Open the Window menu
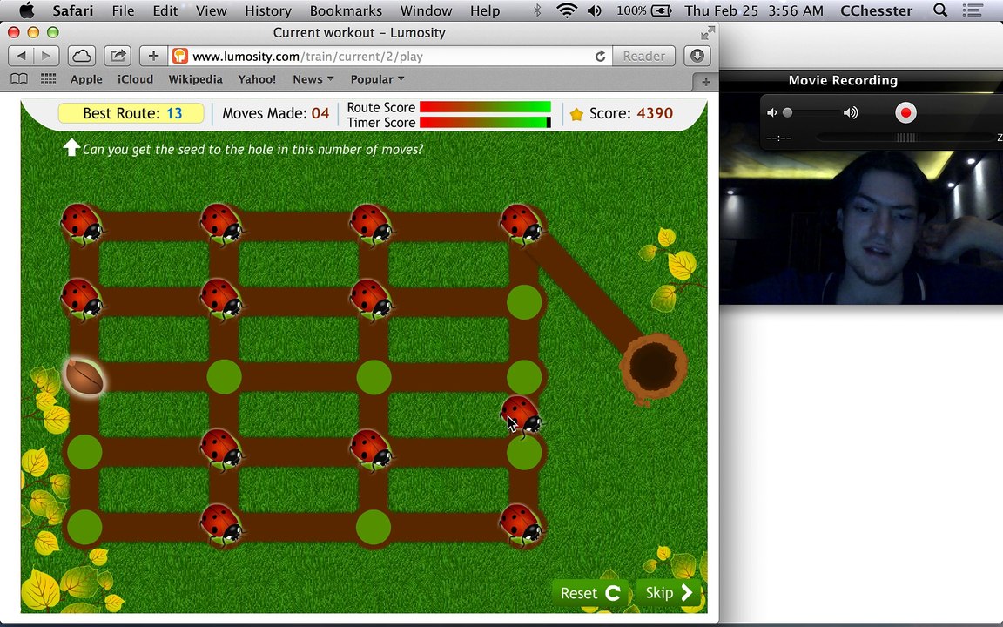 (426, 10)
